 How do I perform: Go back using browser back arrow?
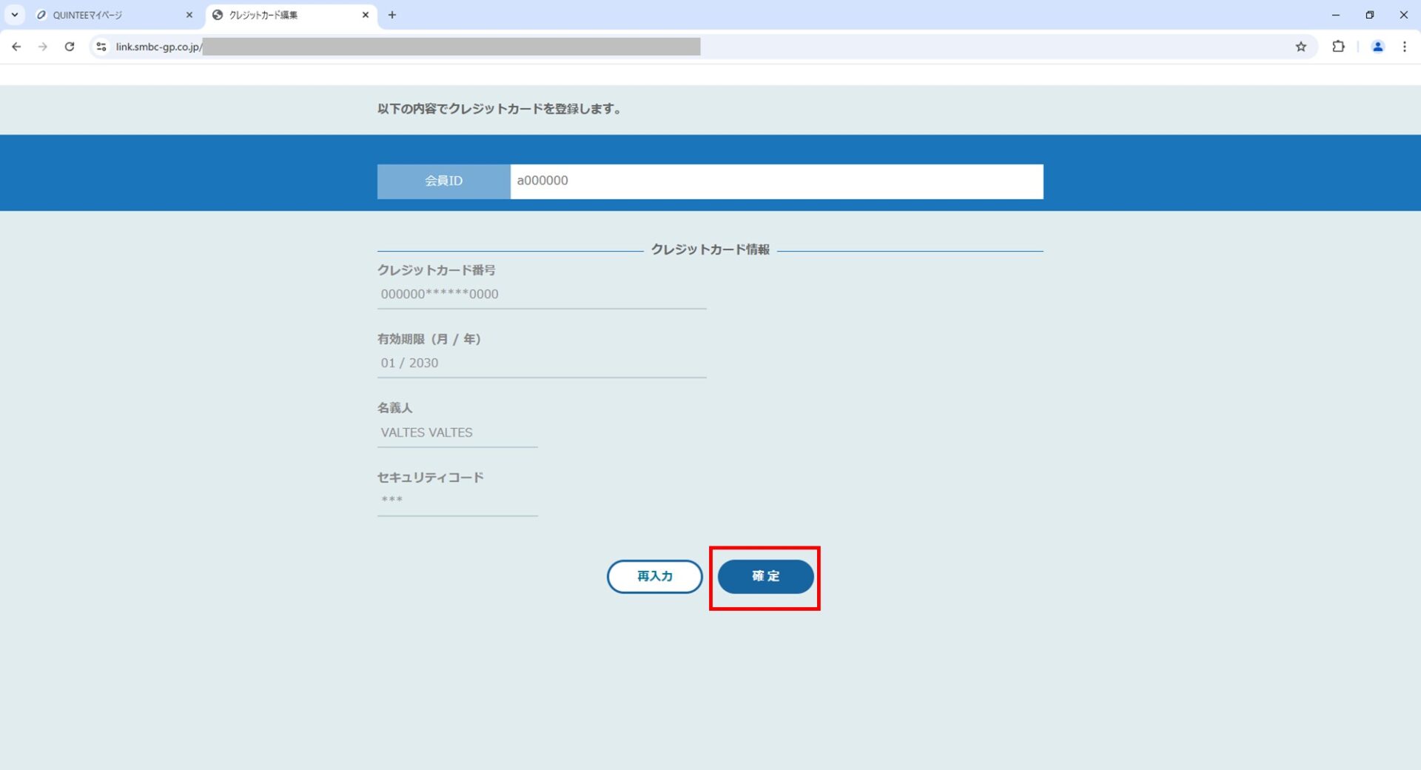click(x=16, y=47)
